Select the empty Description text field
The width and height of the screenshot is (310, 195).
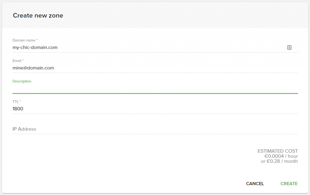pyautogui.click(x=155, y=88)
